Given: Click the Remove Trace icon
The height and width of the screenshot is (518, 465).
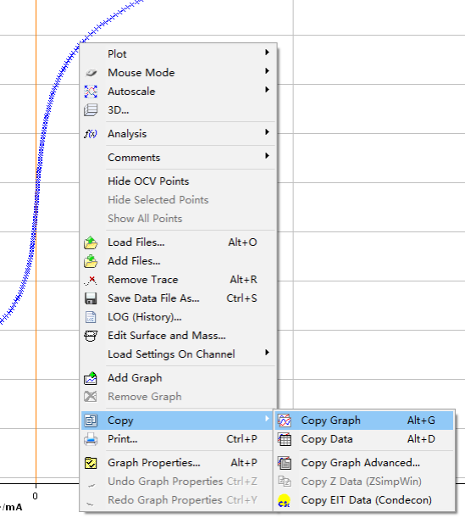Looking at the screenshot, I should click(x=91, y=280).
